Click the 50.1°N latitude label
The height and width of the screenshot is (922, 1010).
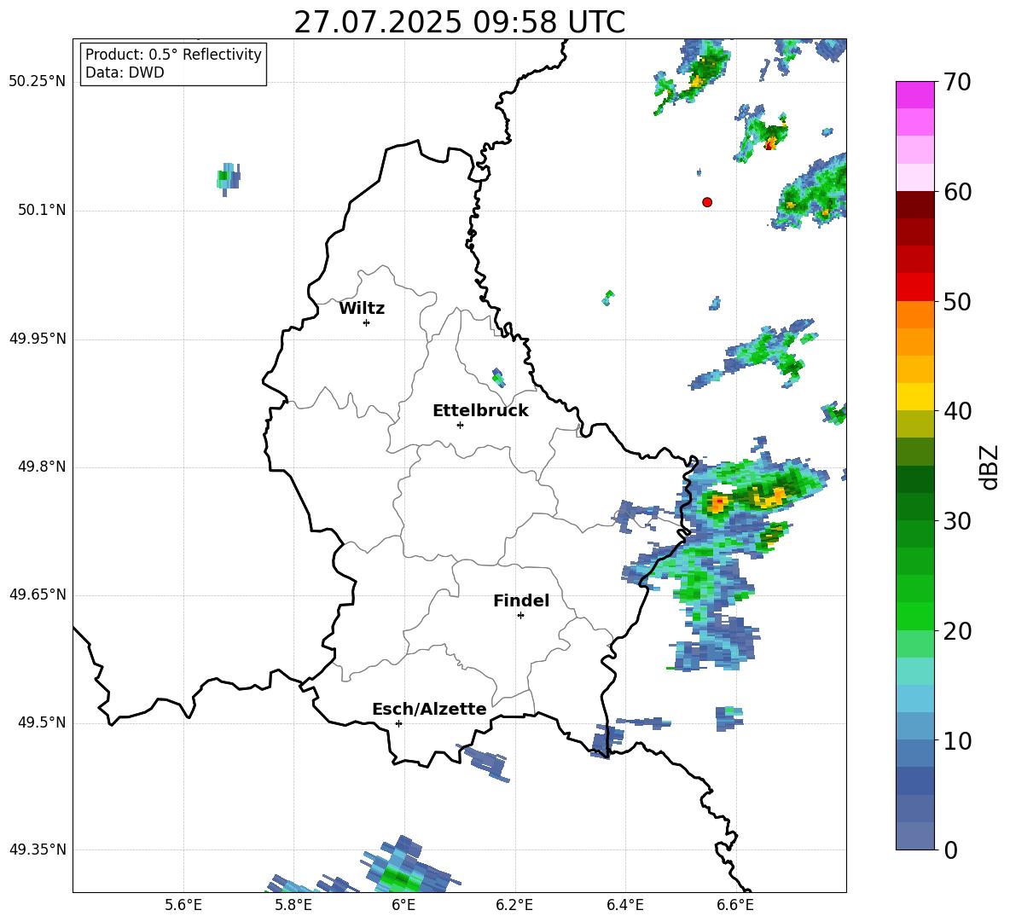click(x=42, y=211)
